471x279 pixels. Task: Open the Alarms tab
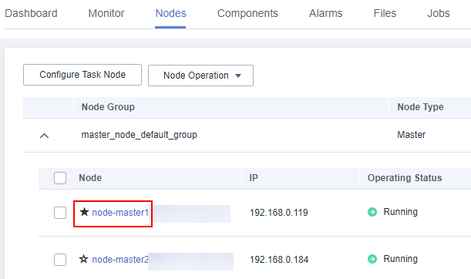(x=325, y=14)
